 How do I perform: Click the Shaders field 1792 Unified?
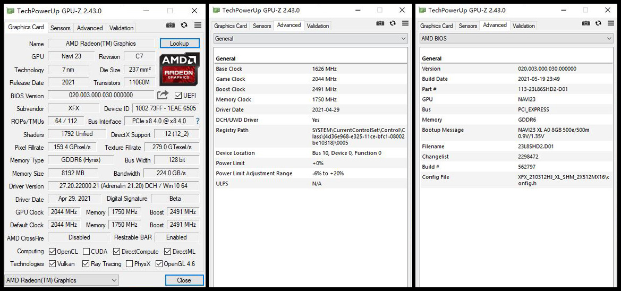point(77,134)
